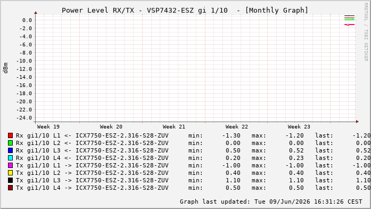Click the 'Tx gi1/10 L2' legend text
The image size is (371, 209).
[38, 173]
